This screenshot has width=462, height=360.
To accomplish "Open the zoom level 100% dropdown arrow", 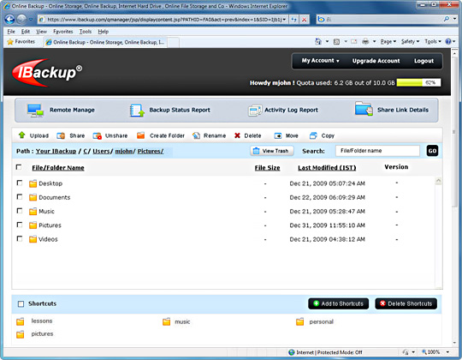I will coord(447,352).
